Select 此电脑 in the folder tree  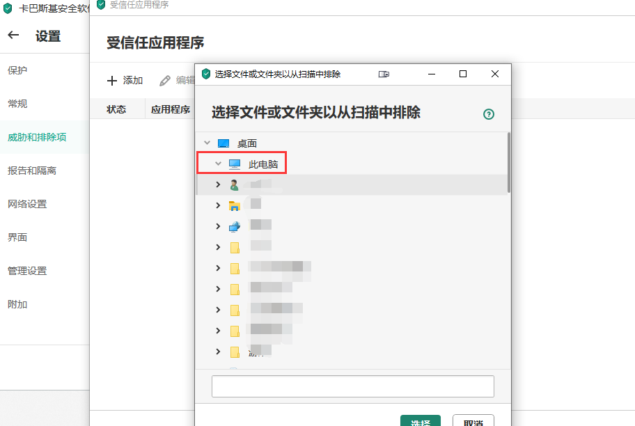263,164
